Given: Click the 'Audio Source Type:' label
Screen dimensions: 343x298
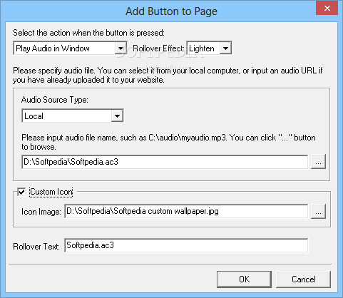Looking at the screenshot, I should (x=55, y=100).
